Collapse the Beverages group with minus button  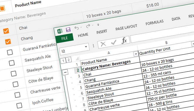click(65, 72)
